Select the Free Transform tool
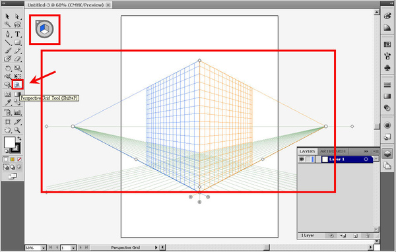396x252 pixels. pos(17,77)
